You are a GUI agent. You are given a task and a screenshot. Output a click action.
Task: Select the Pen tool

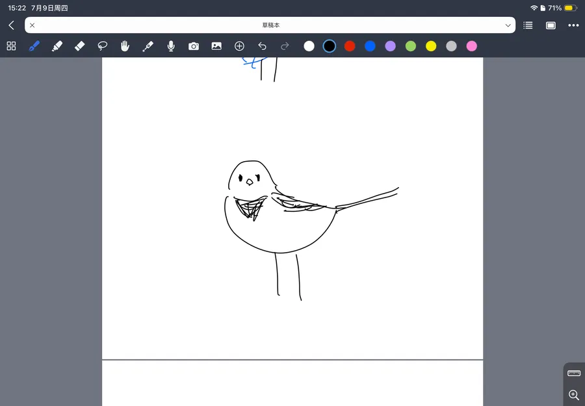[x=34, y=46]
